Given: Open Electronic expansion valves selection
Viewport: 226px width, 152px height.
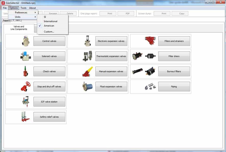Looking at the screenshot, I should 111,41.
